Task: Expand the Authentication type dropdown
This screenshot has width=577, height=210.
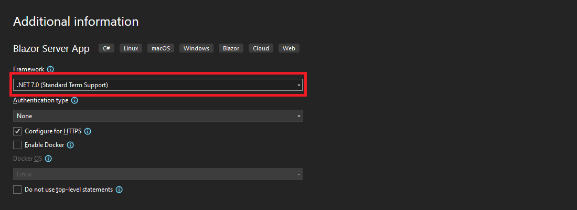Action: [x=158, y=115]
